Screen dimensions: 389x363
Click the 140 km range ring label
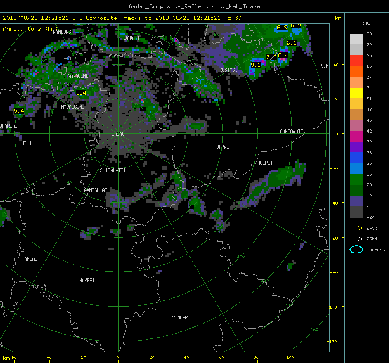pos(290,305)
